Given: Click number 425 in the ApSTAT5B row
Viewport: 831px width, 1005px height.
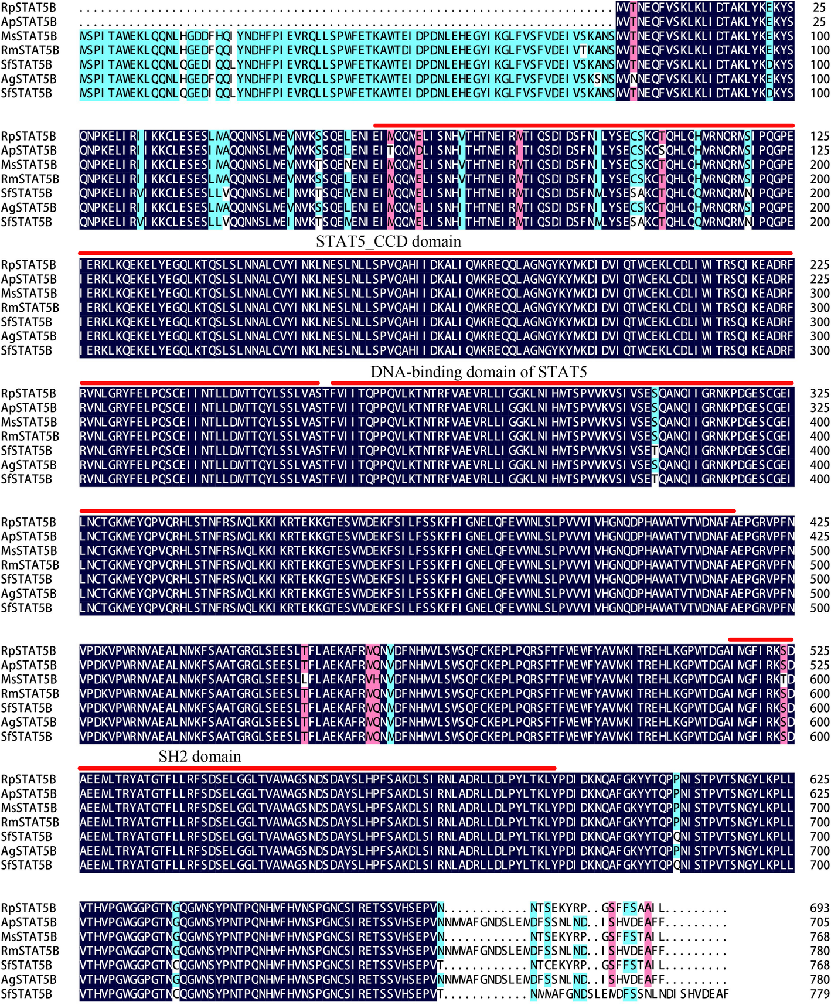Looking at the screenshot, I should 820,537.
